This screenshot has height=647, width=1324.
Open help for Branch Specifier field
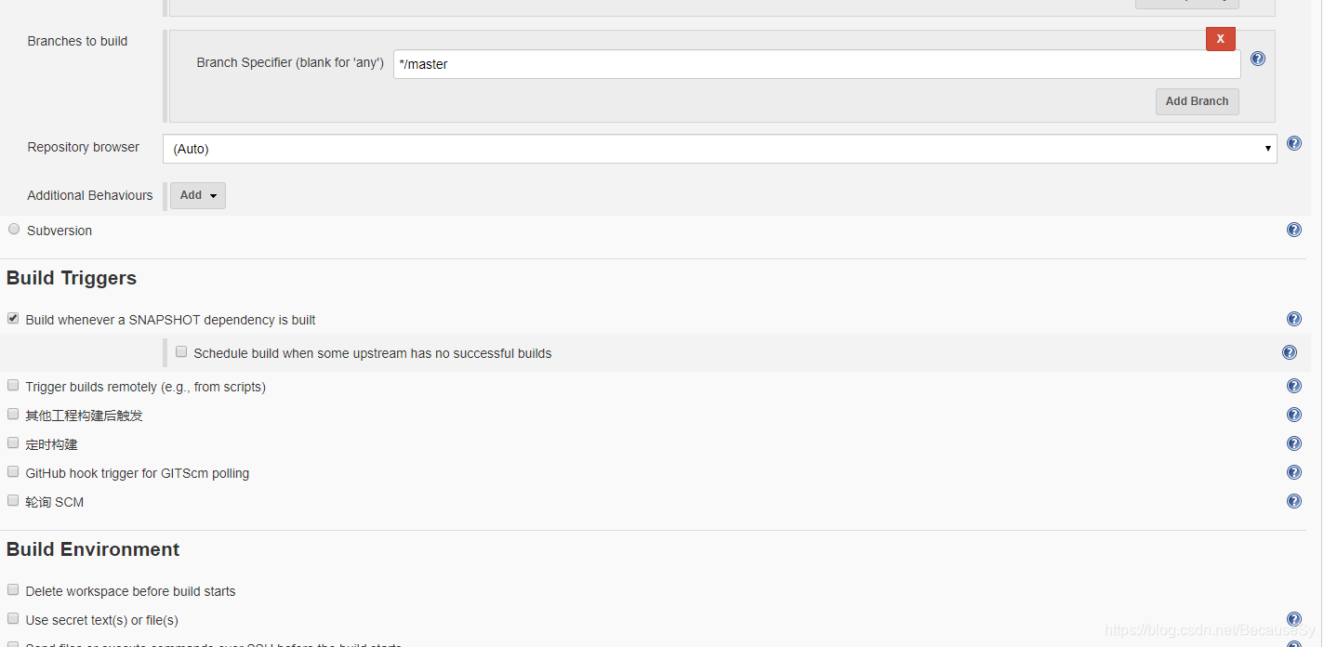click(1258, 59)
